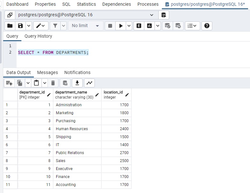
Task: Open the Graph Visualiser icon
Action: [x=89, y=83]
